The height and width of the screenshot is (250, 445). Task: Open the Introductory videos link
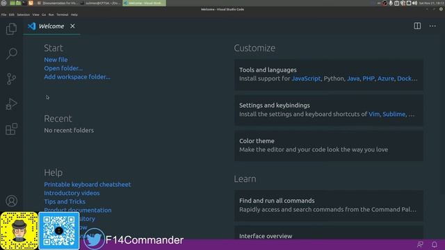click(72, 193)
